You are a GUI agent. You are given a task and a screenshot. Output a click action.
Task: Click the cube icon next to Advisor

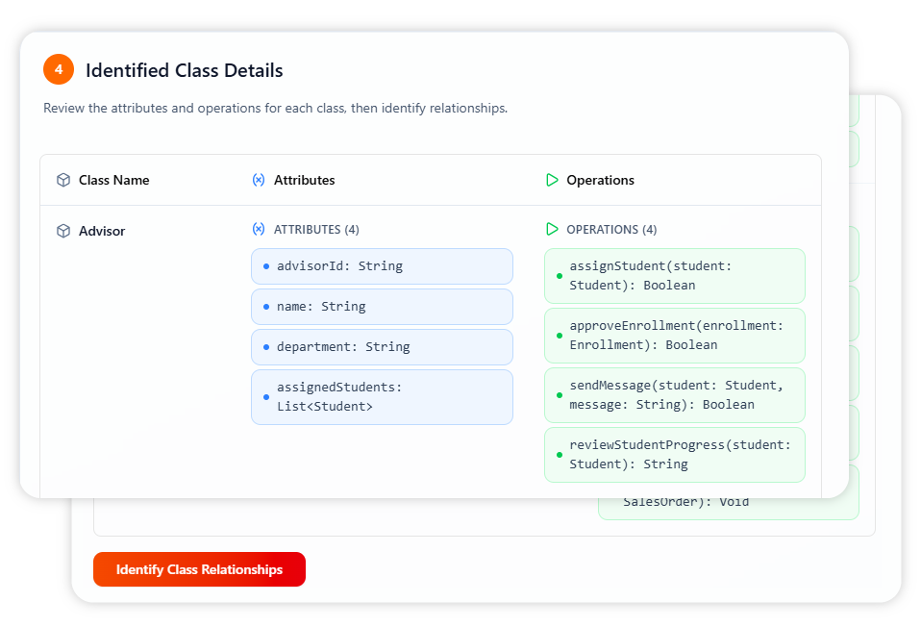(63, 231)
